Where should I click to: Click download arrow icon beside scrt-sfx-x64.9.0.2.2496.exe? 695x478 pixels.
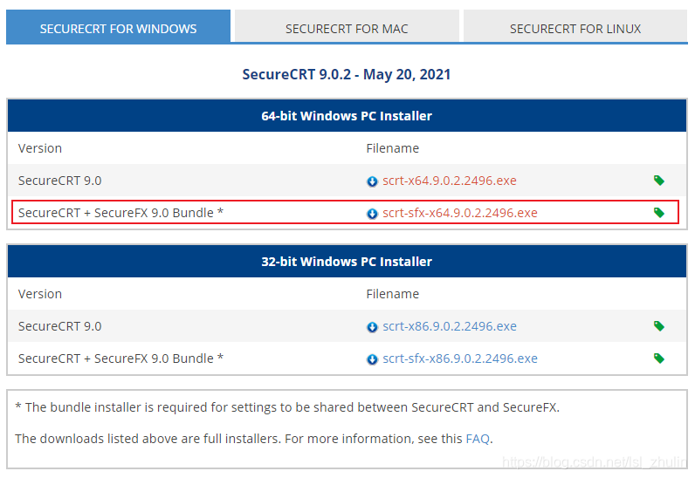[x=372, y=214]
